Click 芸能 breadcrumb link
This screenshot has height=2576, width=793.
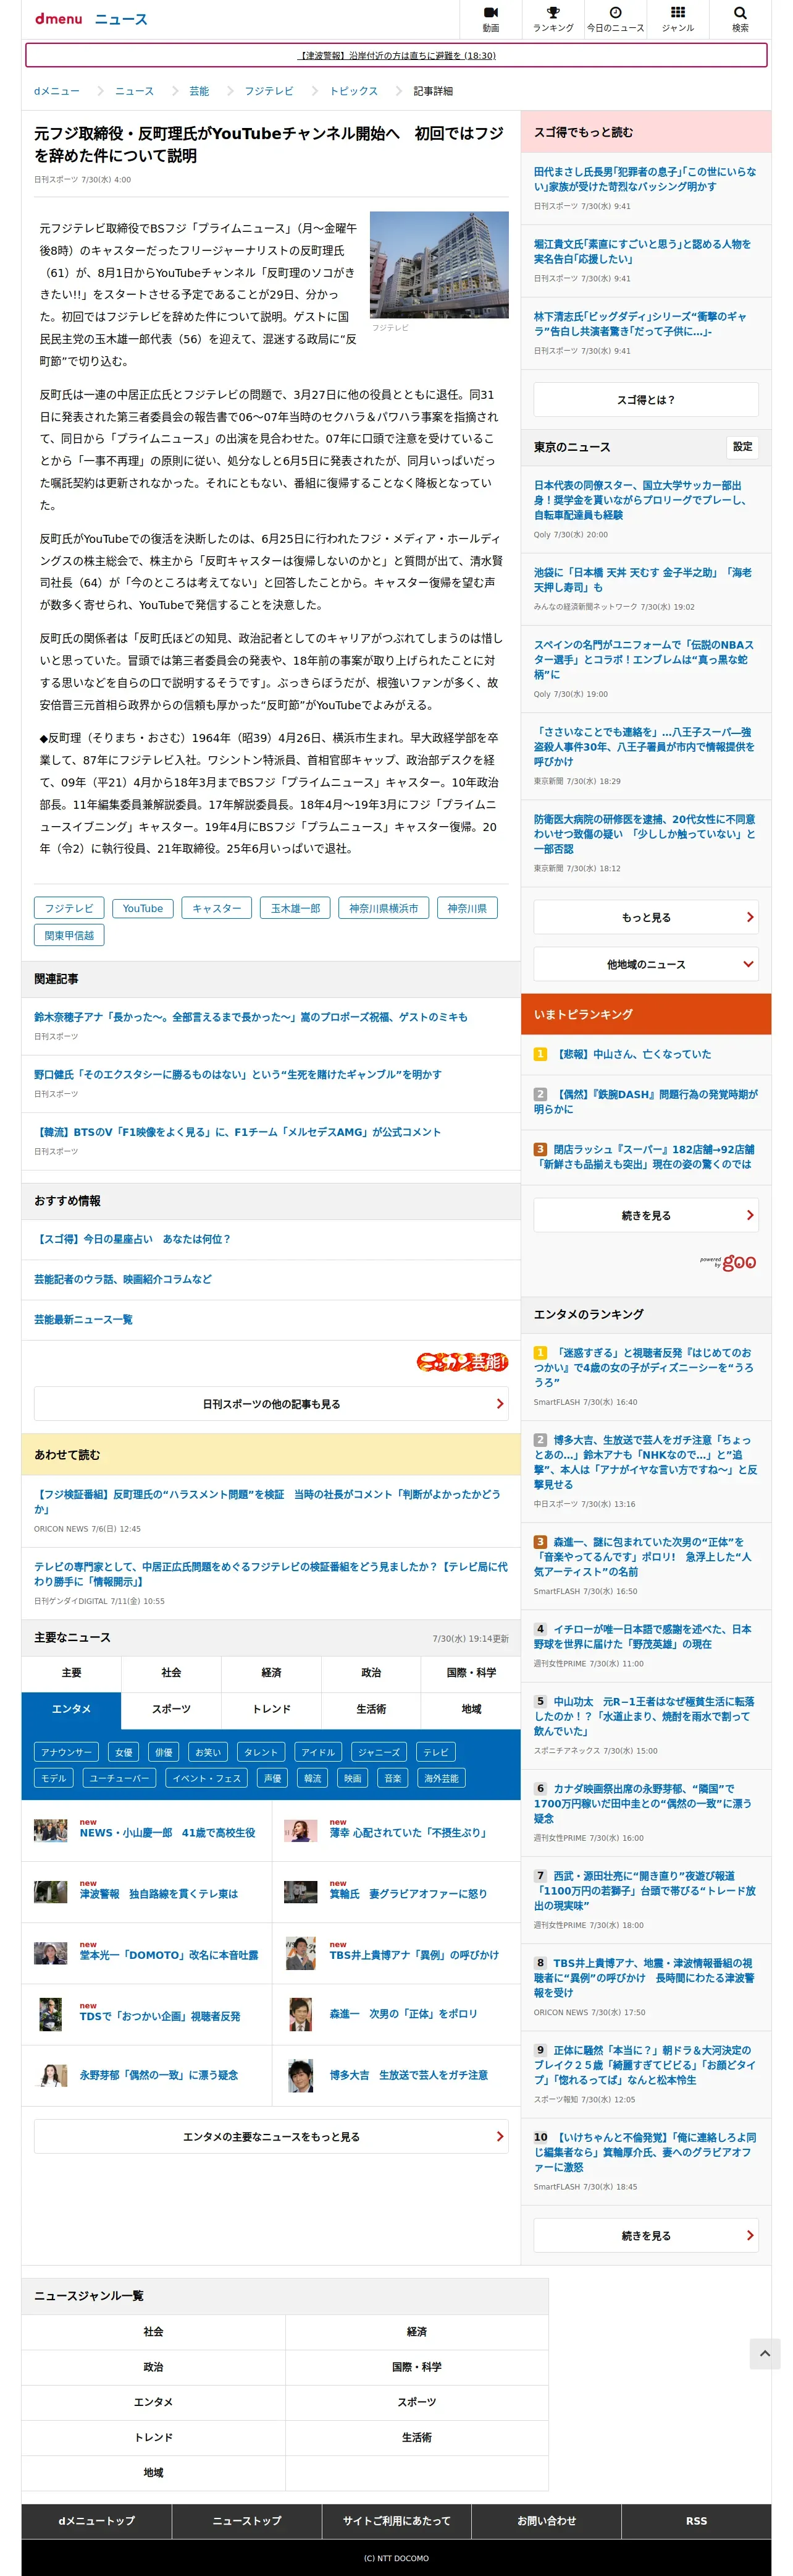pos(199,91)
